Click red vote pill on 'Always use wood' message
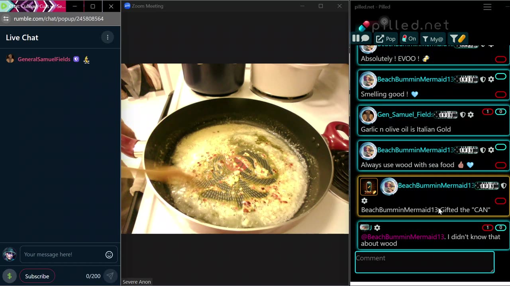Viewport: 510px width, 286px height. coord(500,165)
